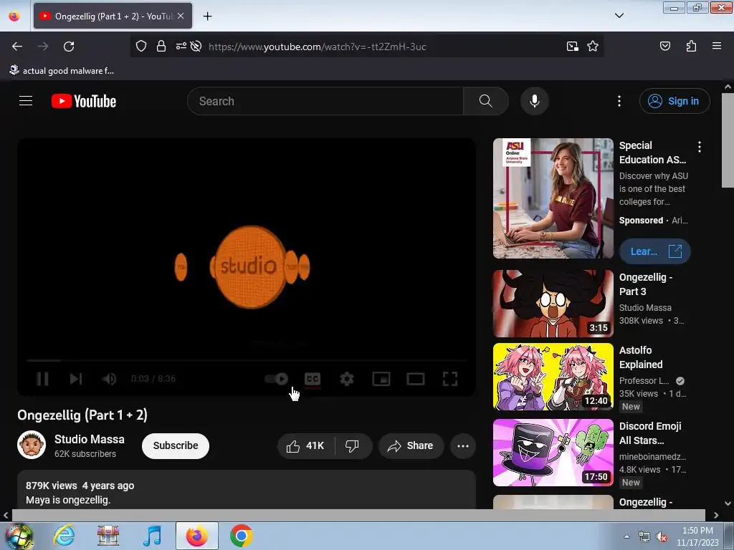Mute the video volume
Image resolution: width=734 pixels, height=550 pixels.
click(x=109, y=379)
